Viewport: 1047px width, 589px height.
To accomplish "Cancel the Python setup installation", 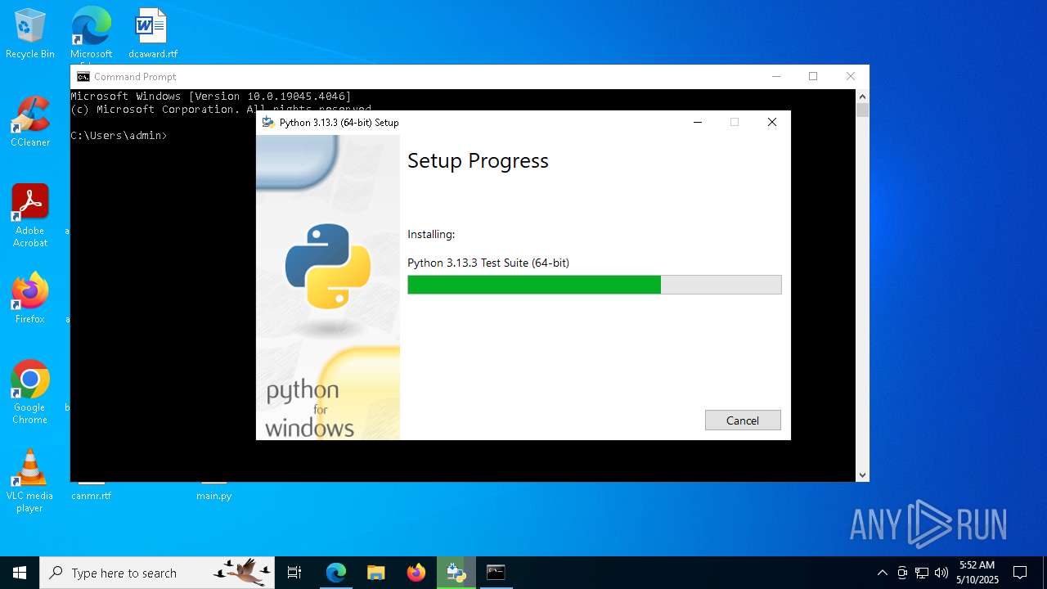I will click(743, 420).
